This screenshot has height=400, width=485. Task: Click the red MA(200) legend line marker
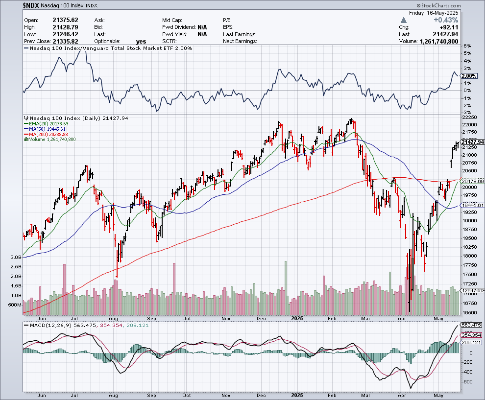[26, 135]
